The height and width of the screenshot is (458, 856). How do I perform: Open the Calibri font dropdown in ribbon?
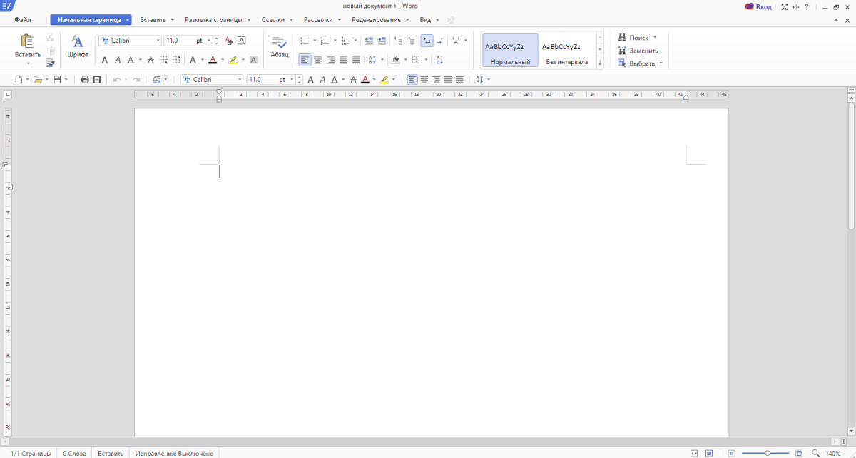point(158,41)
